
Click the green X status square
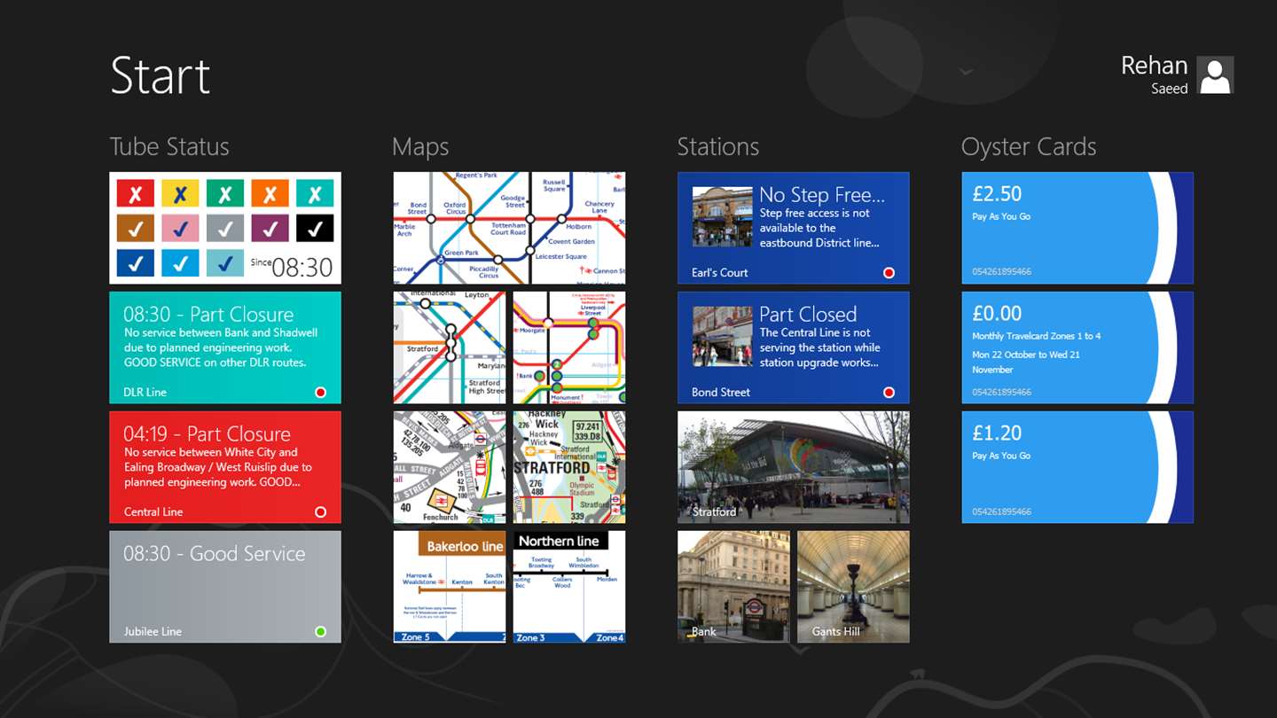click(225, 193)
